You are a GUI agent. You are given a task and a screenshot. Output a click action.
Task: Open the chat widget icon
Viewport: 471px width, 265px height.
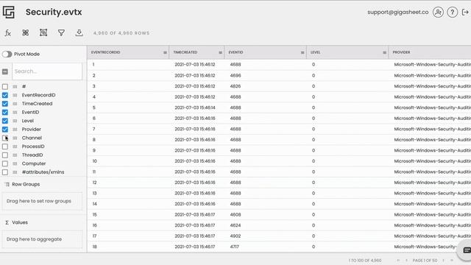tap(467, 250)
